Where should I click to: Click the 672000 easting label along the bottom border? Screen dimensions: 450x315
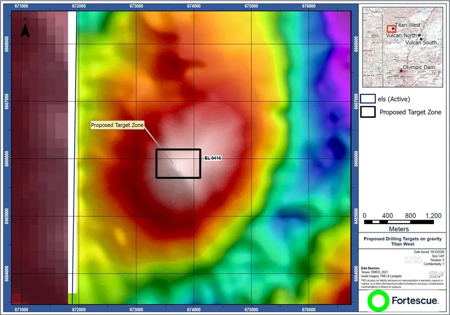point(79,309)
